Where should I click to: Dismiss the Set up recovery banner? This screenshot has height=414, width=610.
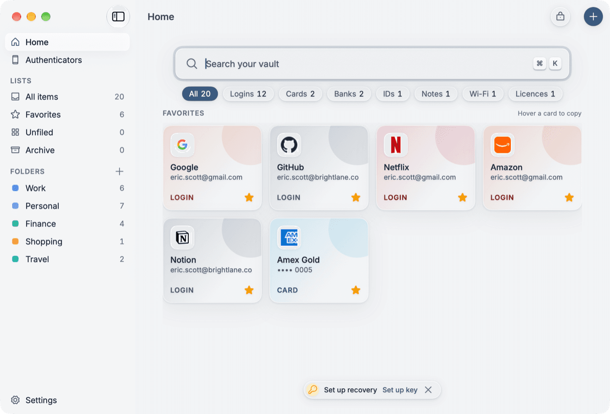(x=428, y=390)
